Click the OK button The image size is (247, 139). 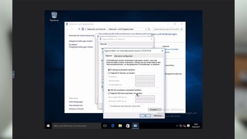(x=145, y=116)
